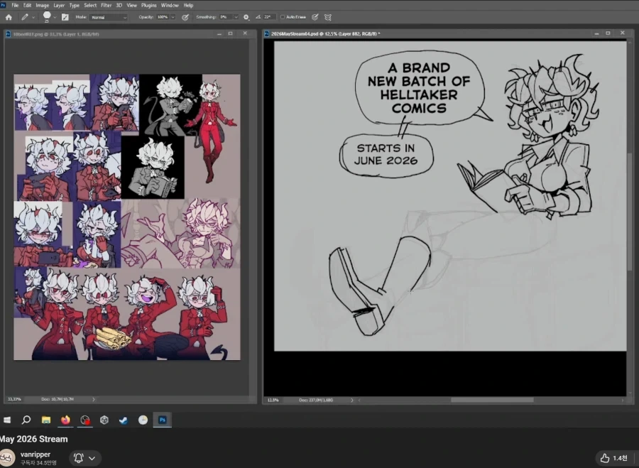Open the Layer menu
The image size is (639, 468).
[59, 5]
